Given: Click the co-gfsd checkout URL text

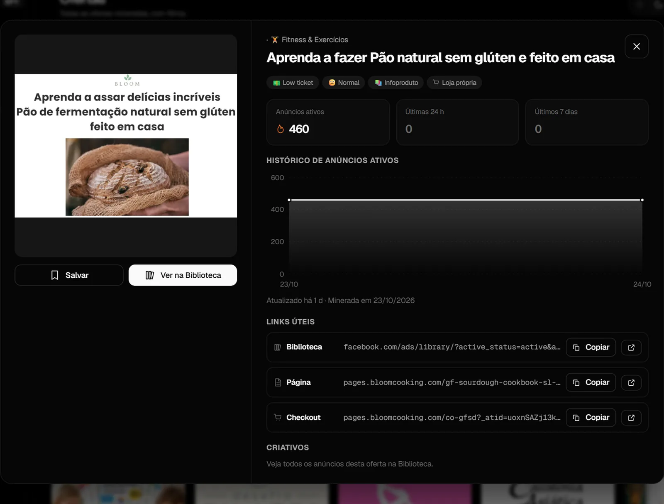Looking at the screenshot, I should (452, 418).
